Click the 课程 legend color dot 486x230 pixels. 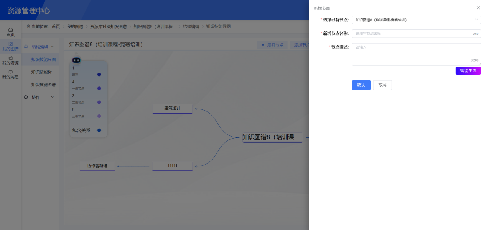pyautogui.click(x=99, y=74)
